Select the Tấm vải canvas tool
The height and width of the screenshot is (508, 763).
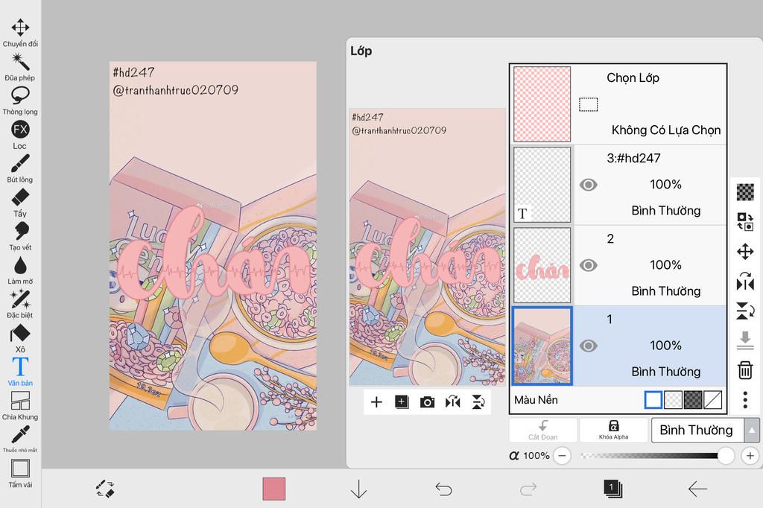(20, 473)
